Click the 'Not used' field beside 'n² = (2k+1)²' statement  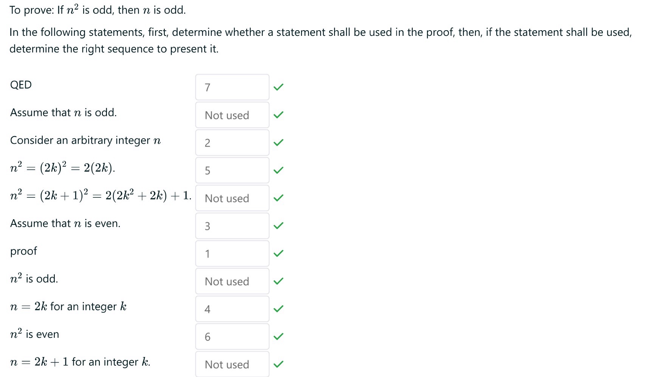tap(232, 198)
